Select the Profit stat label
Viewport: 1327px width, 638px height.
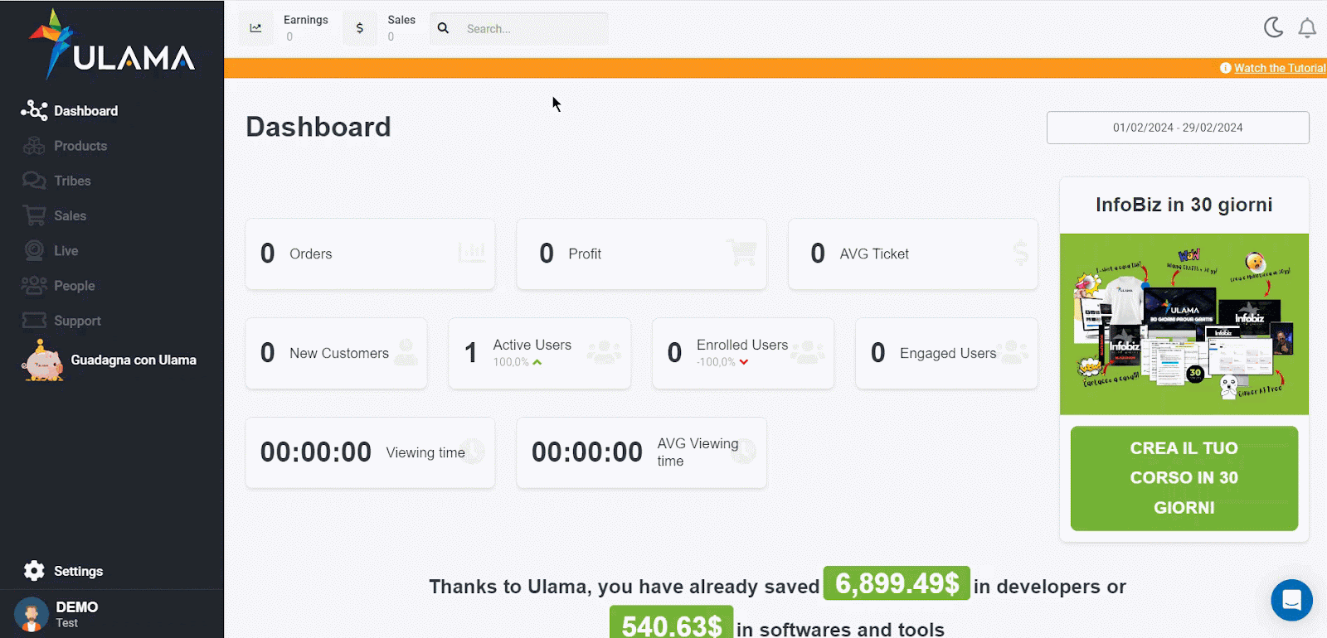pos(585,254)
